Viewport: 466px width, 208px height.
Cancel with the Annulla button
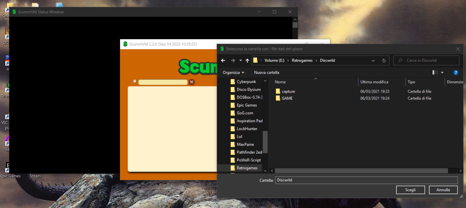pos(443,190)
